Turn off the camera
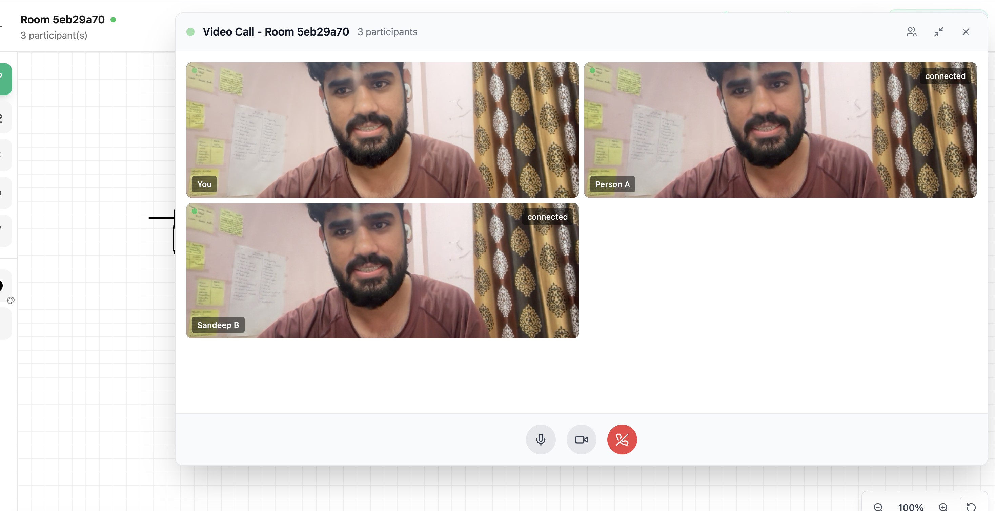Viewport: 995px width, 511px height. tap(581, 439)
